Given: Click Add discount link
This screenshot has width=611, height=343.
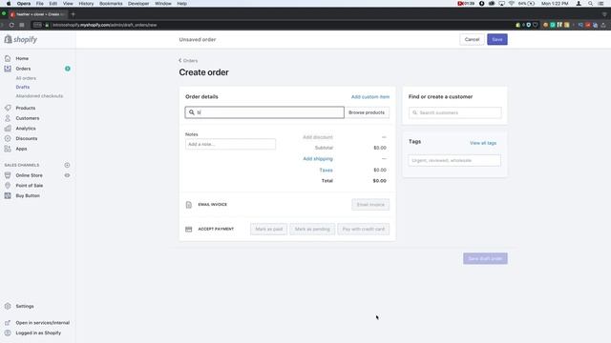Looking at the screenshot, I should tap(318, 137).
